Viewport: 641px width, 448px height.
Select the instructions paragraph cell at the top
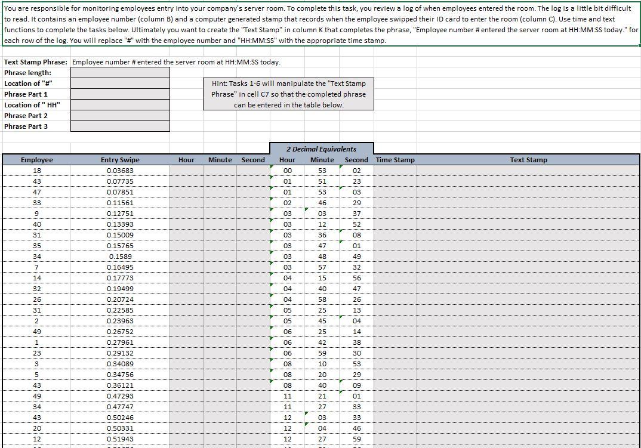[x=320, y=24]
